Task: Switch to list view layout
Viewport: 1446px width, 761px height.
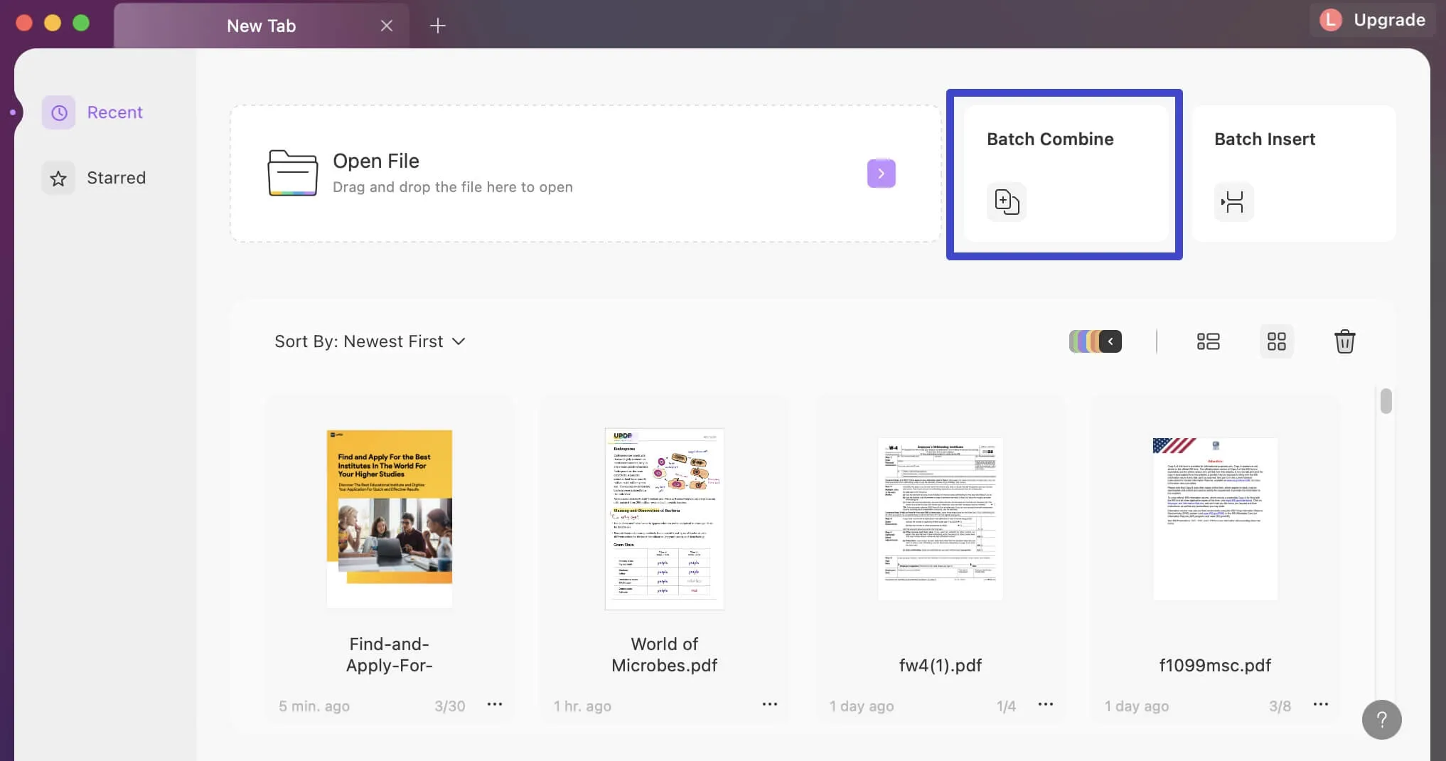Action: (1208, 341)
